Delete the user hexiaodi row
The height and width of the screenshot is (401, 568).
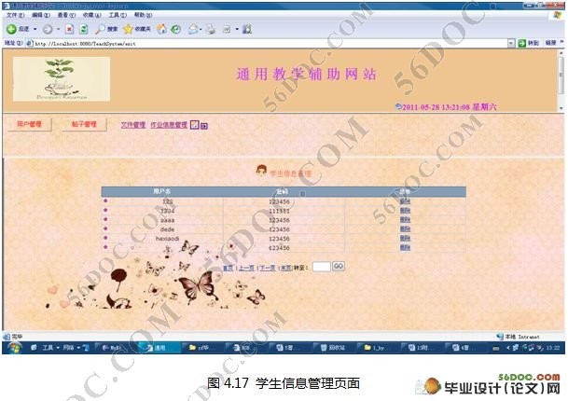click(x=405, y=238)
